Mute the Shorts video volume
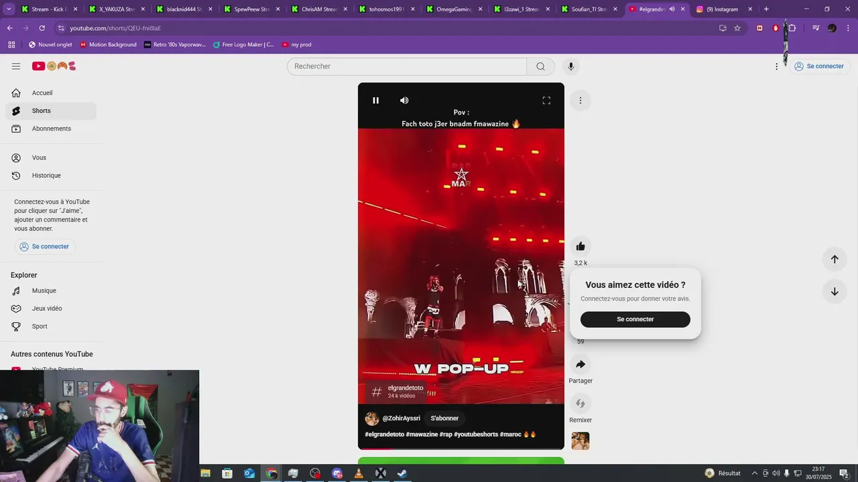The image size is (858, 482). pyautogui.click(x=404, y=100)
